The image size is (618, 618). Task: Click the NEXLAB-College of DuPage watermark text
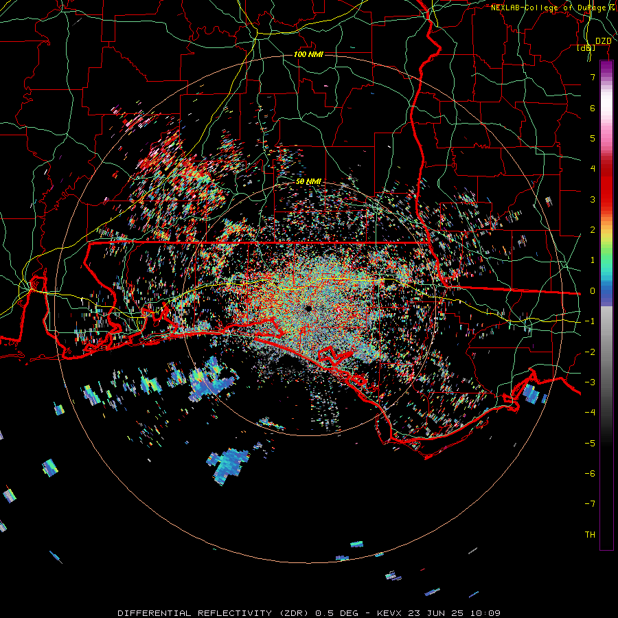pyautogui.click(x=551, y=8)
